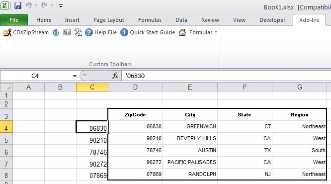Screen dimensions: 331x184
Task: Select column E header
Action: coord(190,87)
